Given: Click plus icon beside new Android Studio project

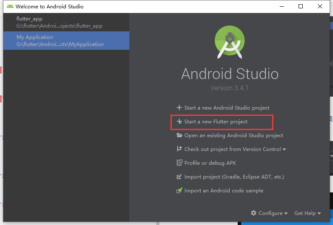Looking at the screenshot, I should tap(179, 107).
